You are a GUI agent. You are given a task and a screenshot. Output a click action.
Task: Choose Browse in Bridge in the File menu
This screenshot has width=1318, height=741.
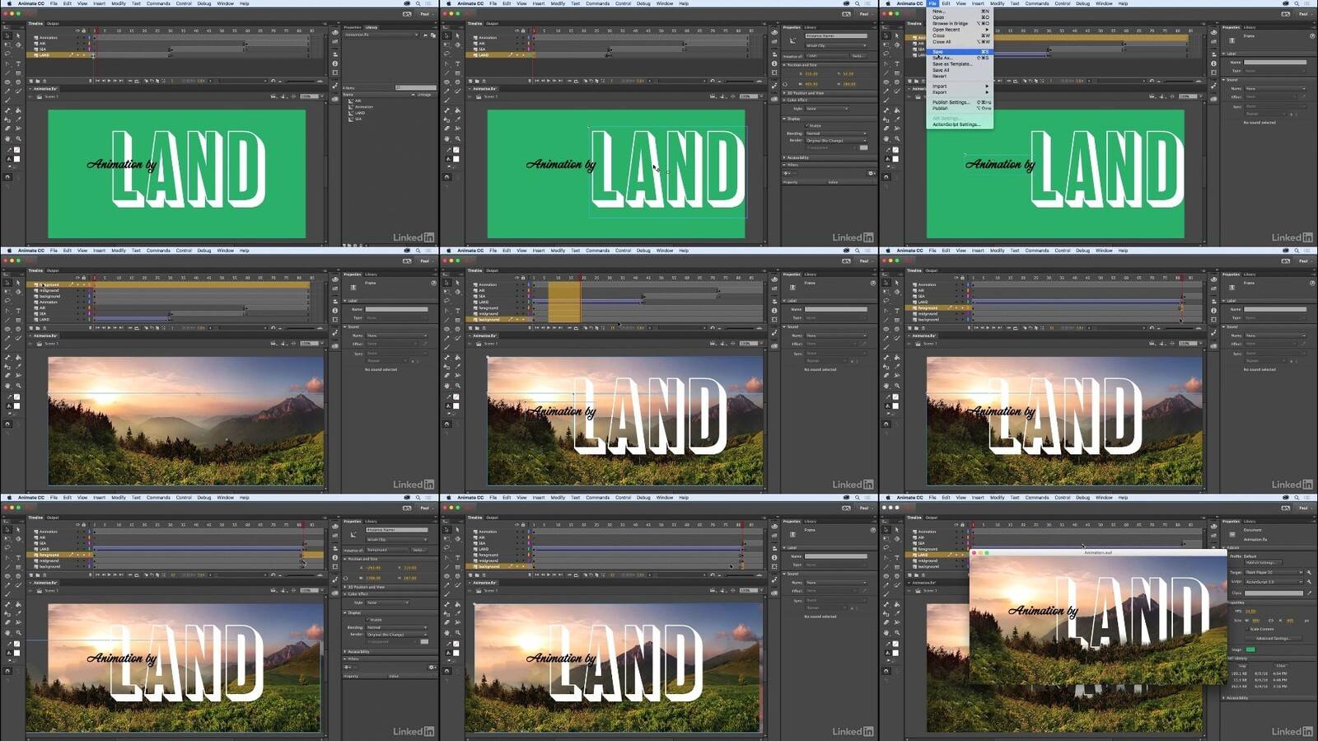960,23
